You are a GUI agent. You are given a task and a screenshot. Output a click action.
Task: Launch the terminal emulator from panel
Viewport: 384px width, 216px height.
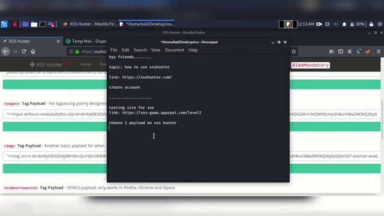pyautogui.click(x=43, y=24)
